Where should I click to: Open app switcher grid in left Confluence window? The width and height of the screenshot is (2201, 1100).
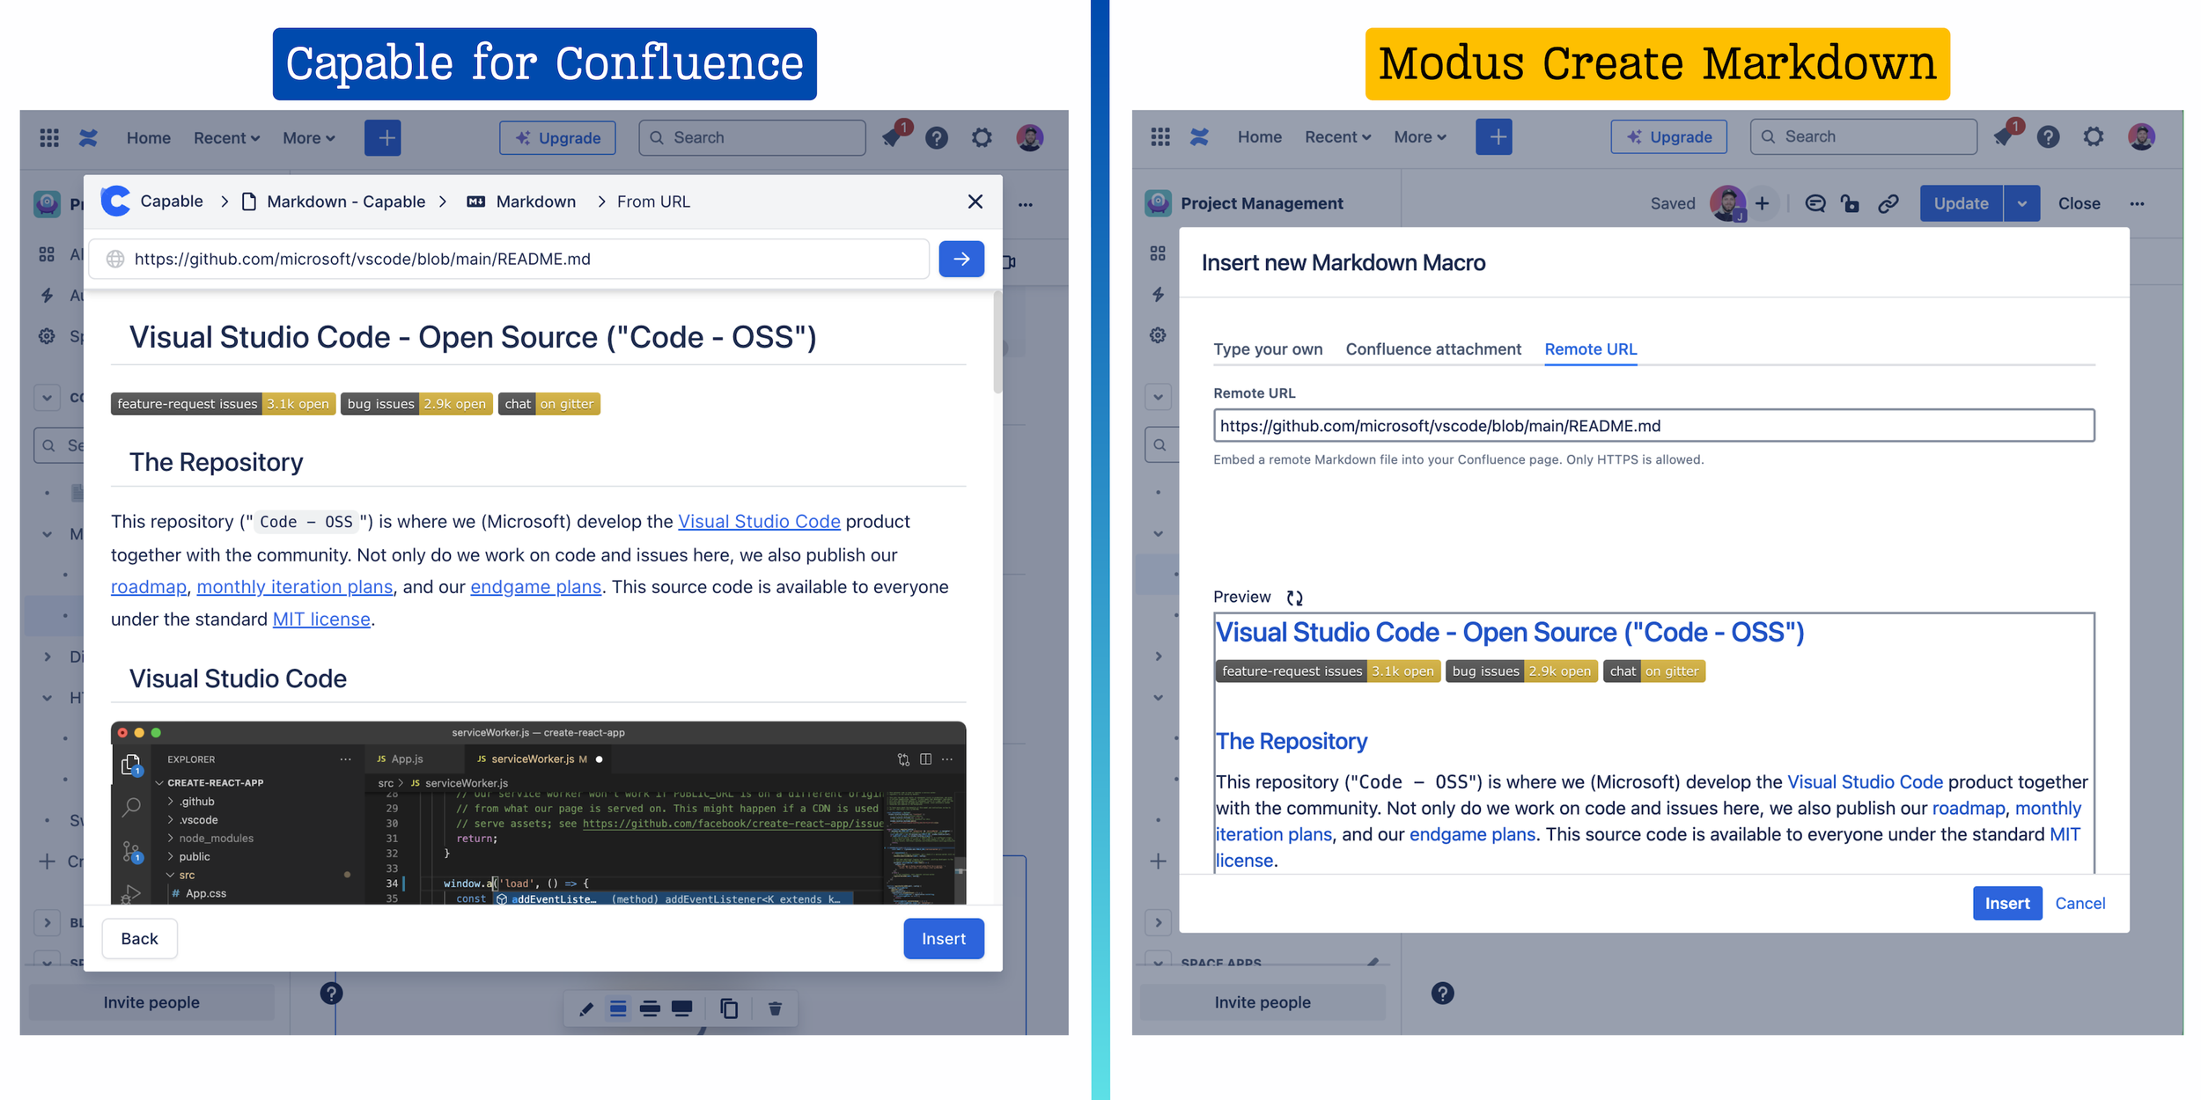point(49,138)
